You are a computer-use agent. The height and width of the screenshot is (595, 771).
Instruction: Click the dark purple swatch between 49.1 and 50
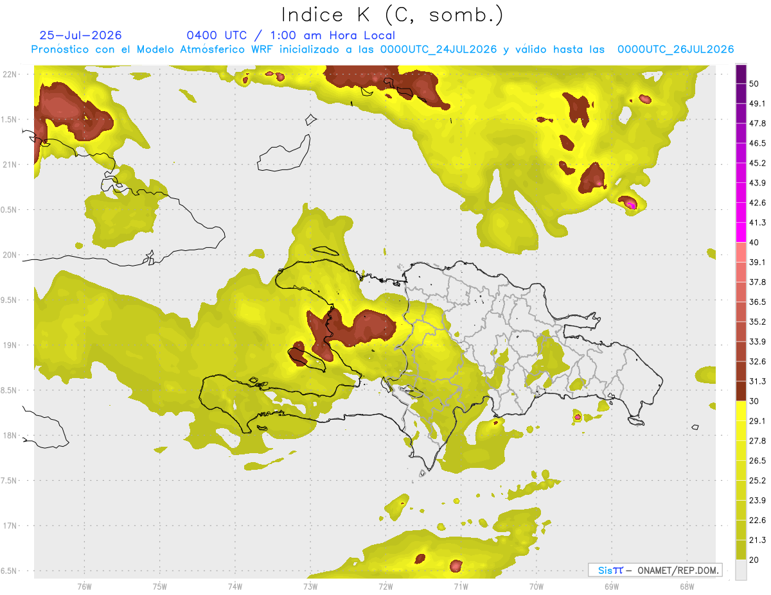click(741, 94)
